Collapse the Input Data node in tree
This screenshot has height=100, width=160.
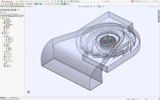point(1,18)
